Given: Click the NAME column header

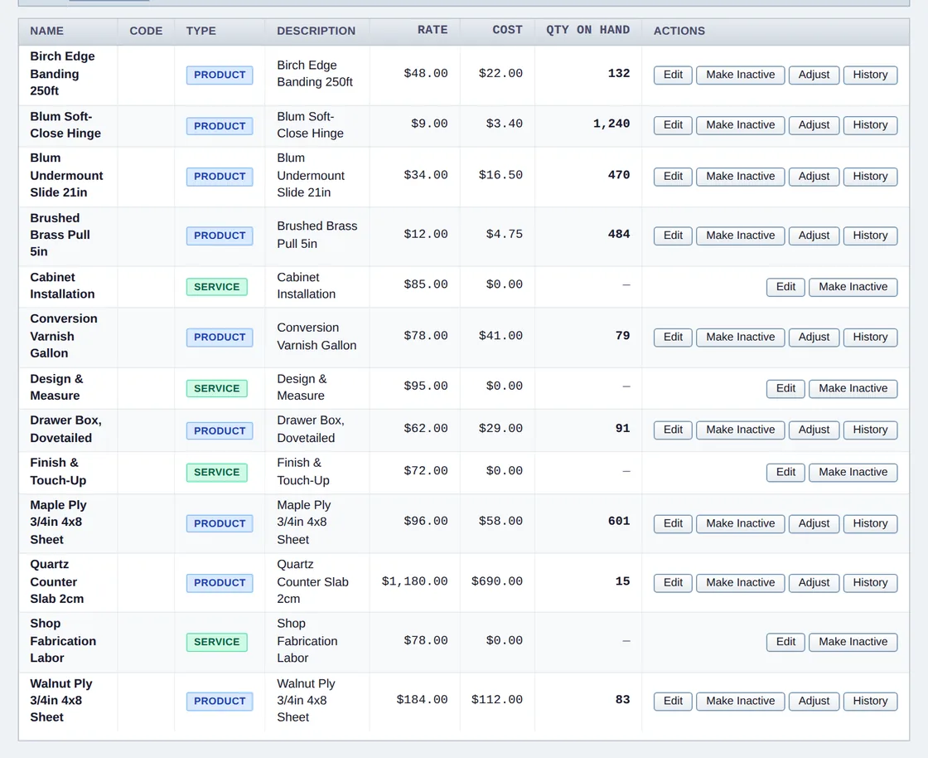Looking at the screenshot, I should [46, 31].
